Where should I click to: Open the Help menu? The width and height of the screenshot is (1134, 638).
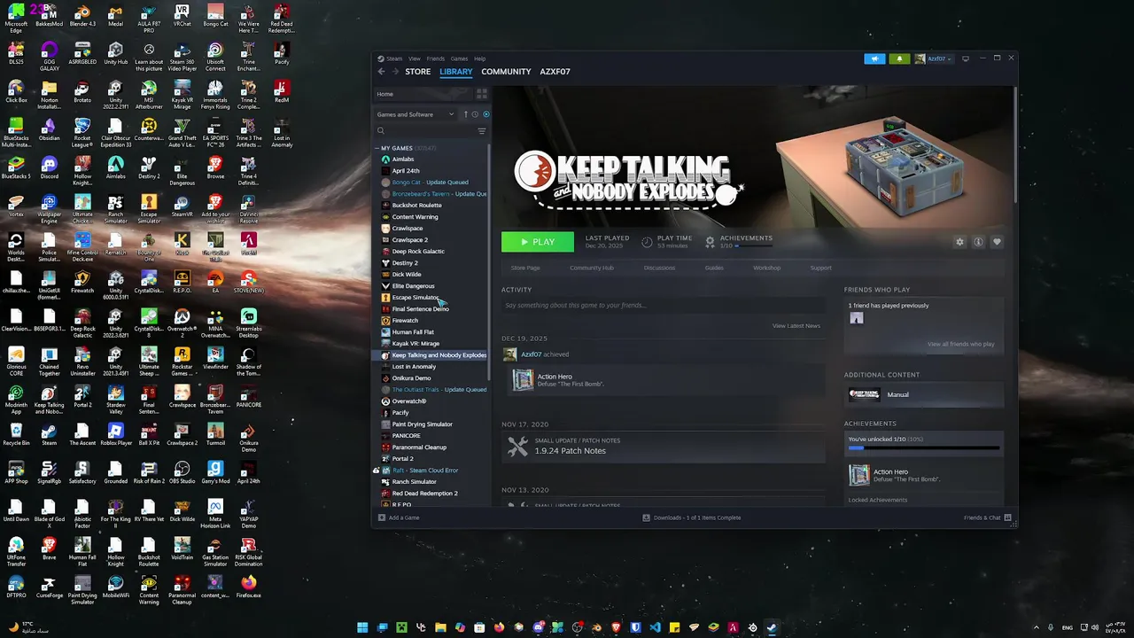tap(479, 58)
